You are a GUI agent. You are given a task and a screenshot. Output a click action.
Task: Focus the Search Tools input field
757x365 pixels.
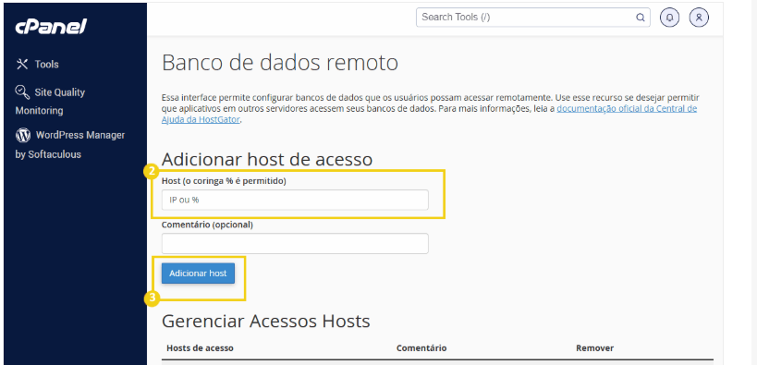point(533,18)
